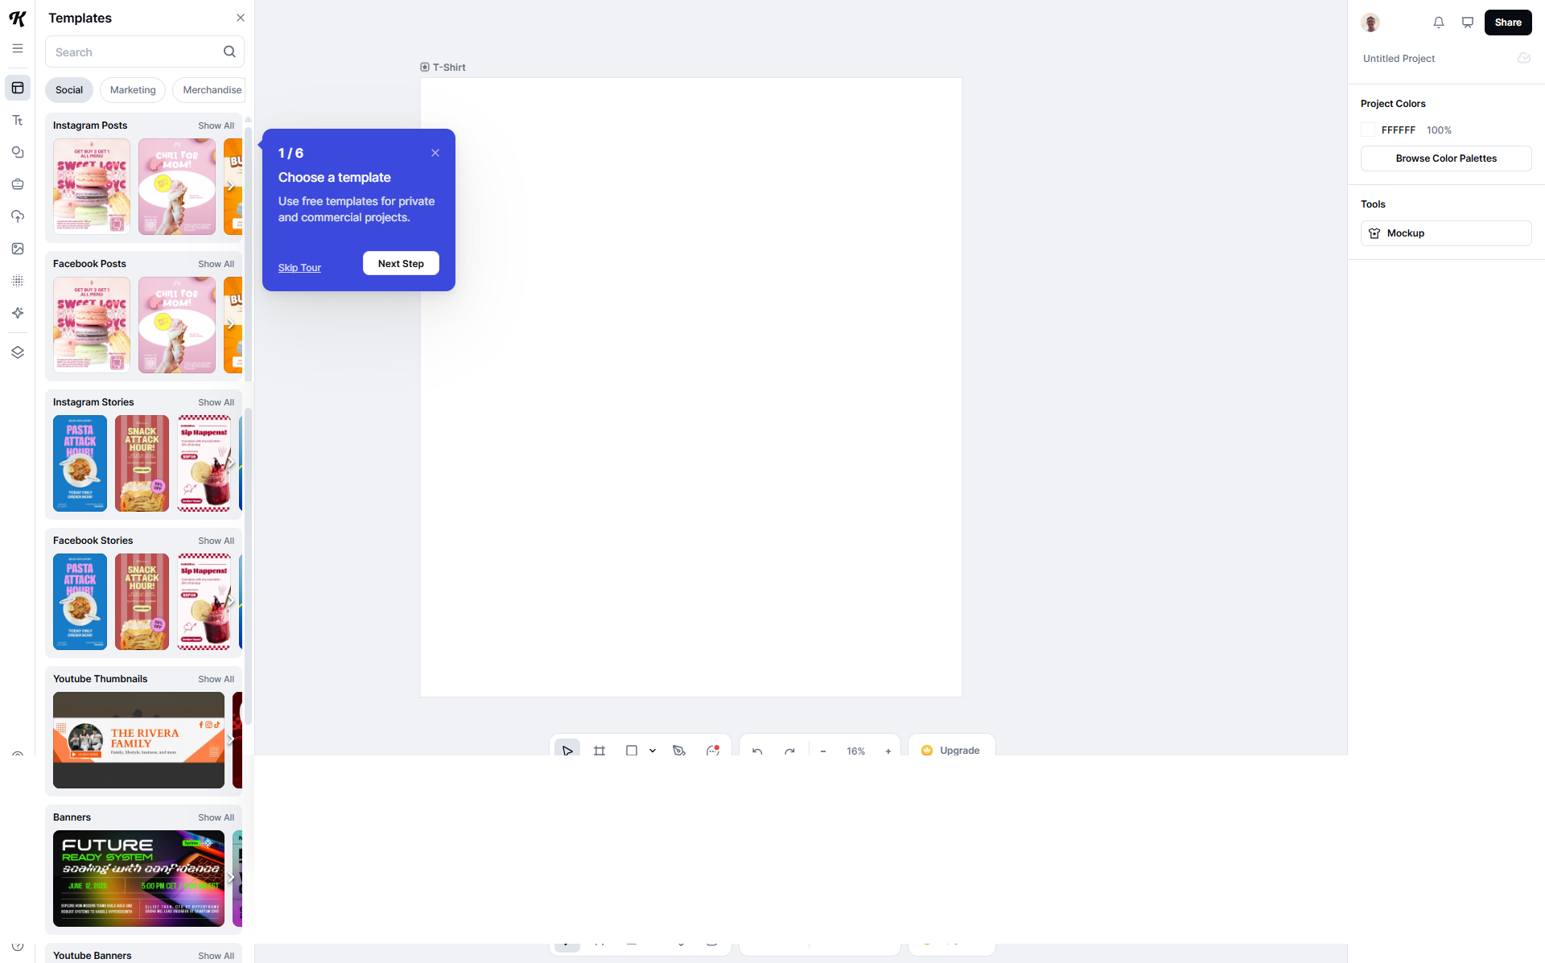Open the Uploads cloud icon in the sidebar
The height and width of the screenshot is (963, 1545).
[x=18, y=216]
